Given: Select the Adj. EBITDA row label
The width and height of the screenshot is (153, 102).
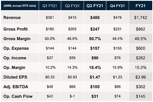Looking at the screenshot, I should (16, 87).
